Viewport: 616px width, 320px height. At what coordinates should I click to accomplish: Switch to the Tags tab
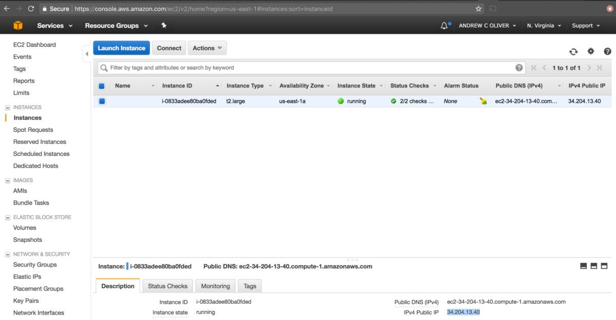click(x=250, y=286)
